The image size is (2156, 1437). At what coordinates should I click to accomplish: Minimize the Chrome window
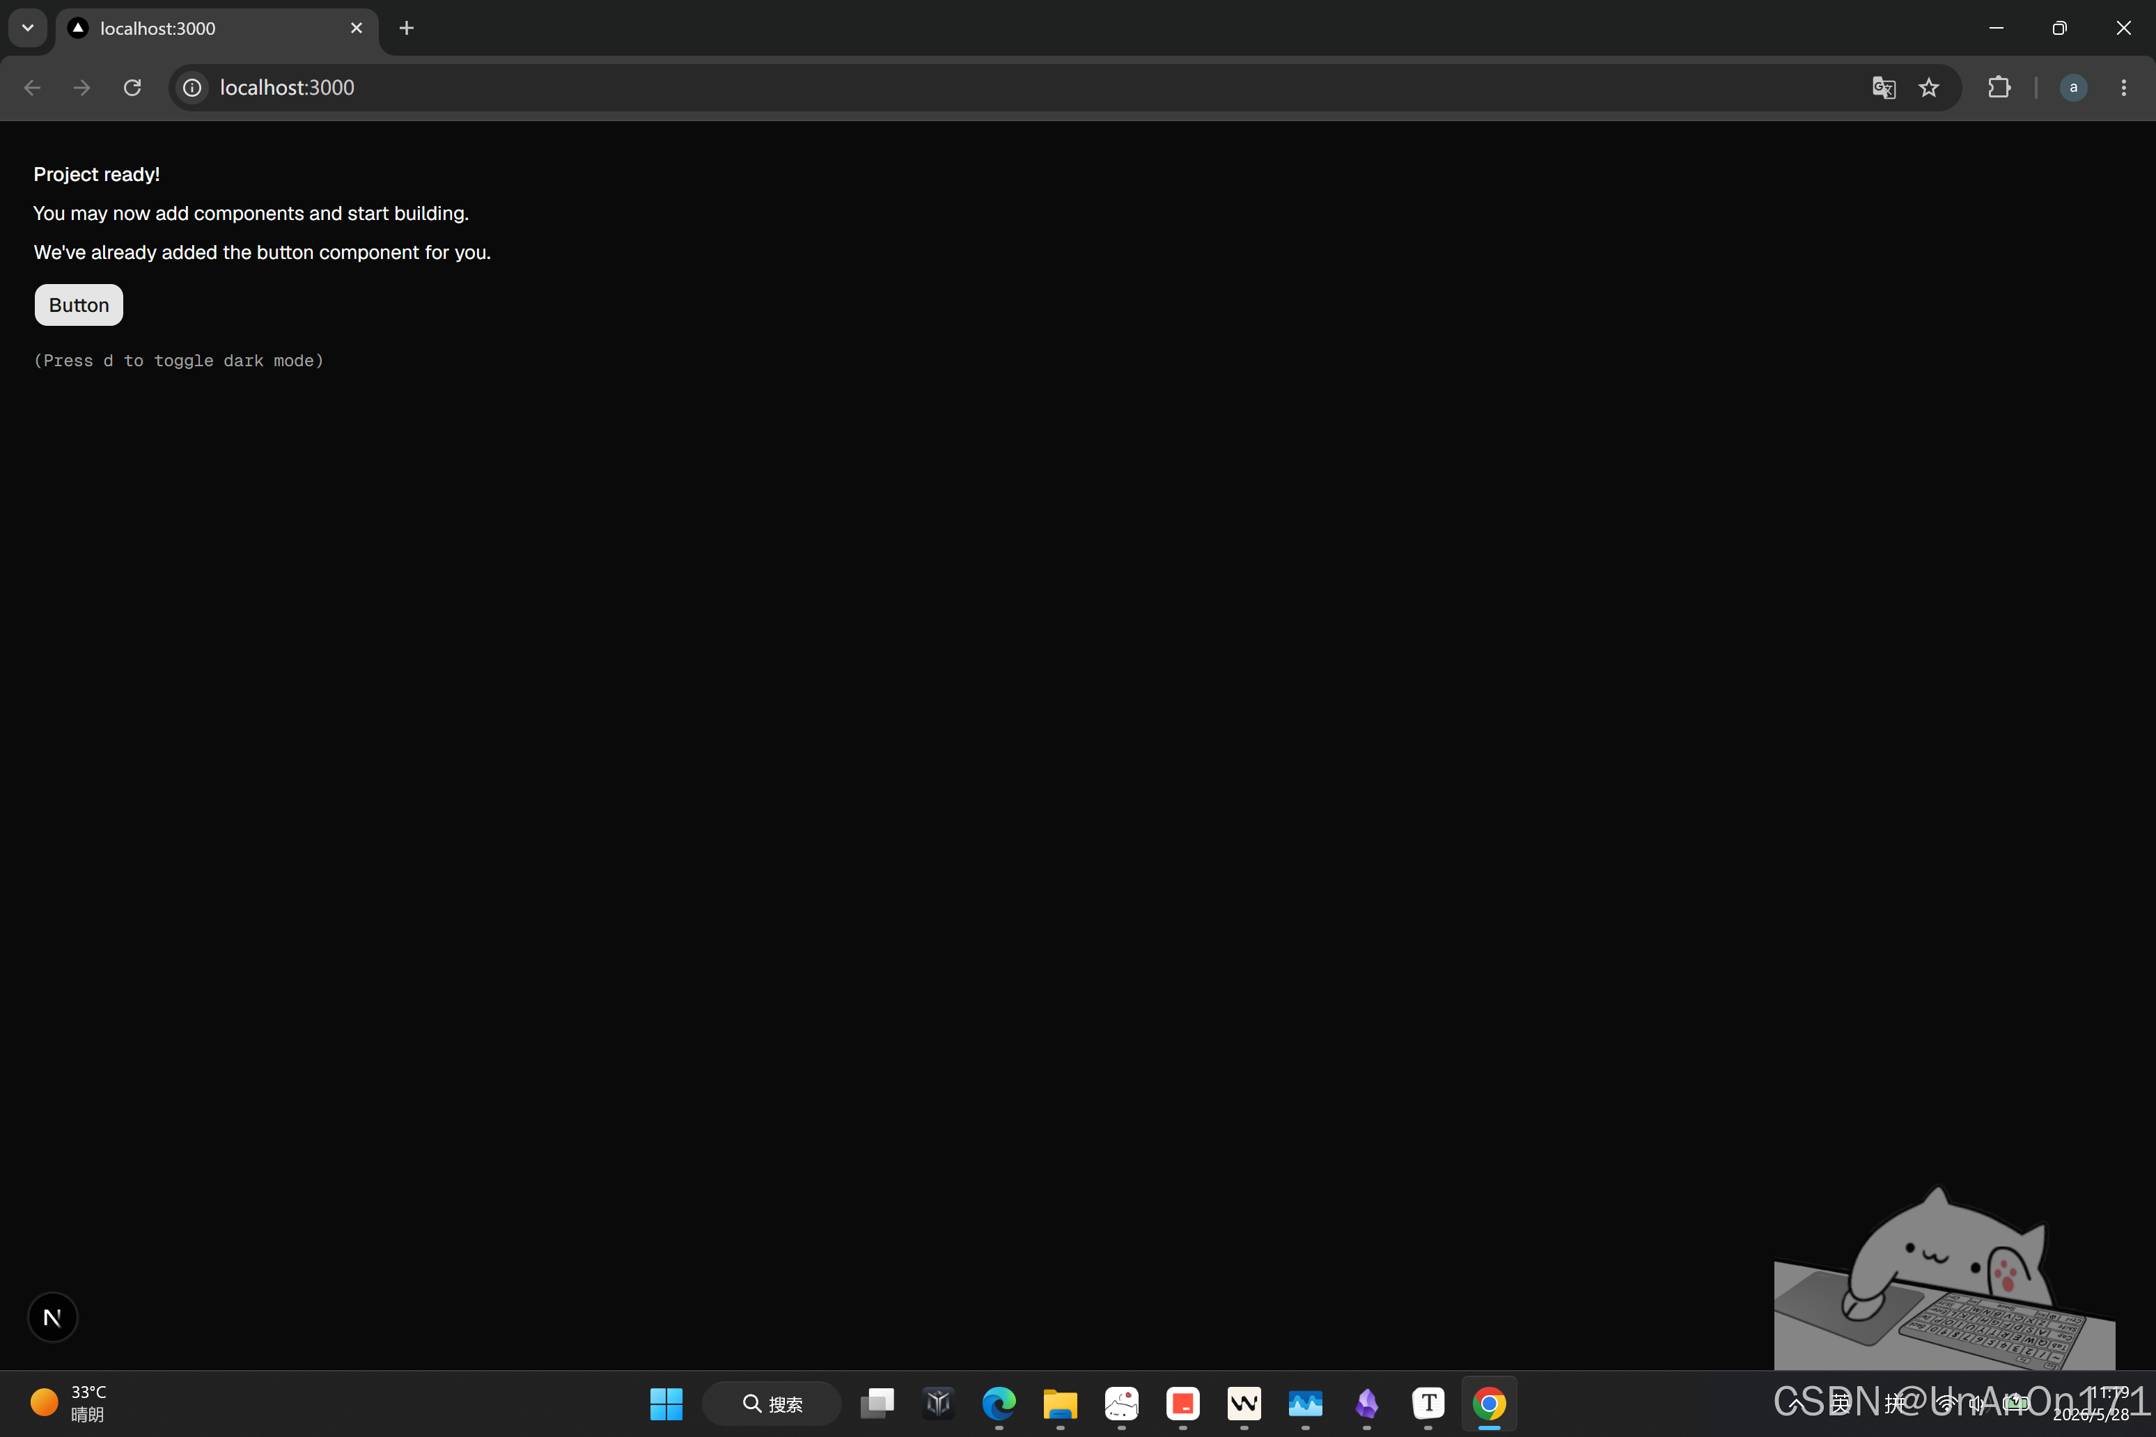[x=1997, y=27]
